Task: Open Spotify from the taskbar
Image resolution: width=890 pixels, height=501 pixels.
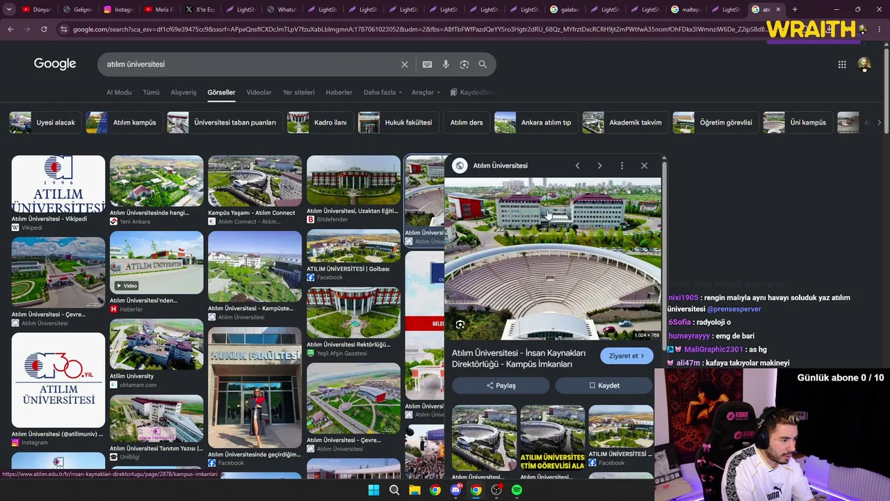Action: point(517,490)
